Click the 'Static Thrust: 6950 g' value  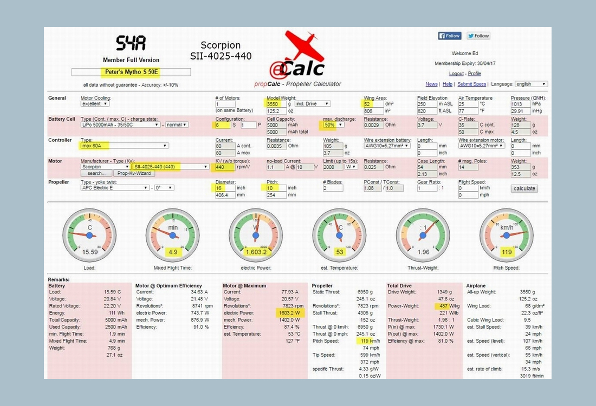[365, 292]
